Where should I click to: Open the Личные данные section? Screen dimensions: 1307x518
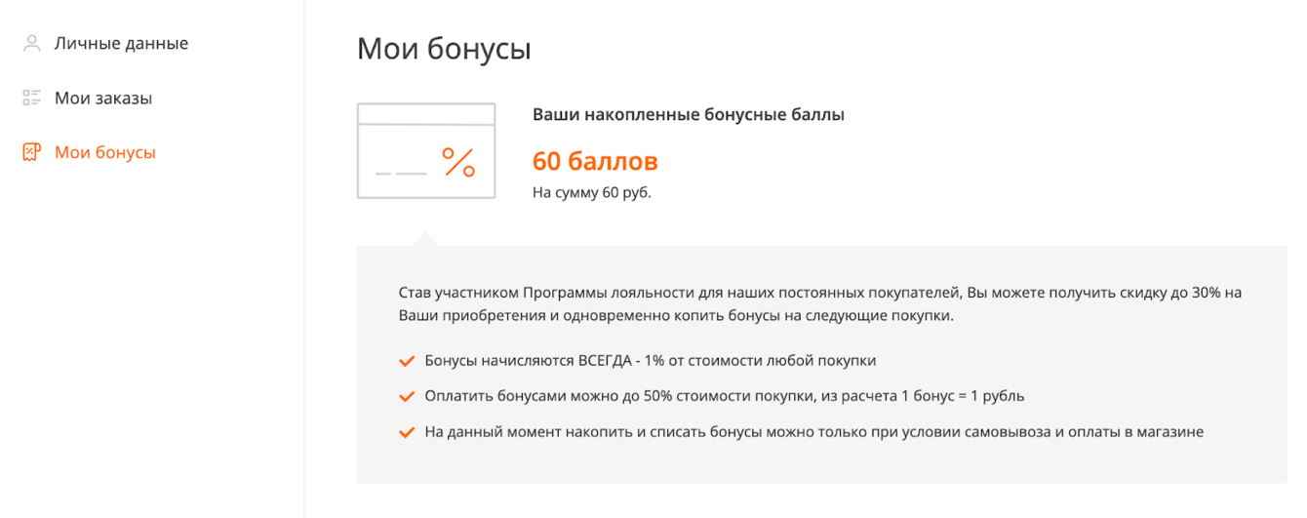click(x=121, y=44)
